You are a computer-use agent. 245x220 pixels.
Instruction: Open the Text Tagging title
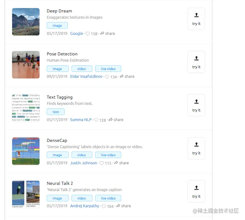(59, 97)
